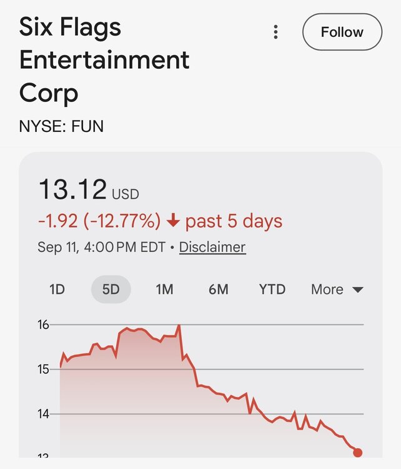
Task: Switch chart to 1D range
Action: pyautogui.click(x=57, y=290)
